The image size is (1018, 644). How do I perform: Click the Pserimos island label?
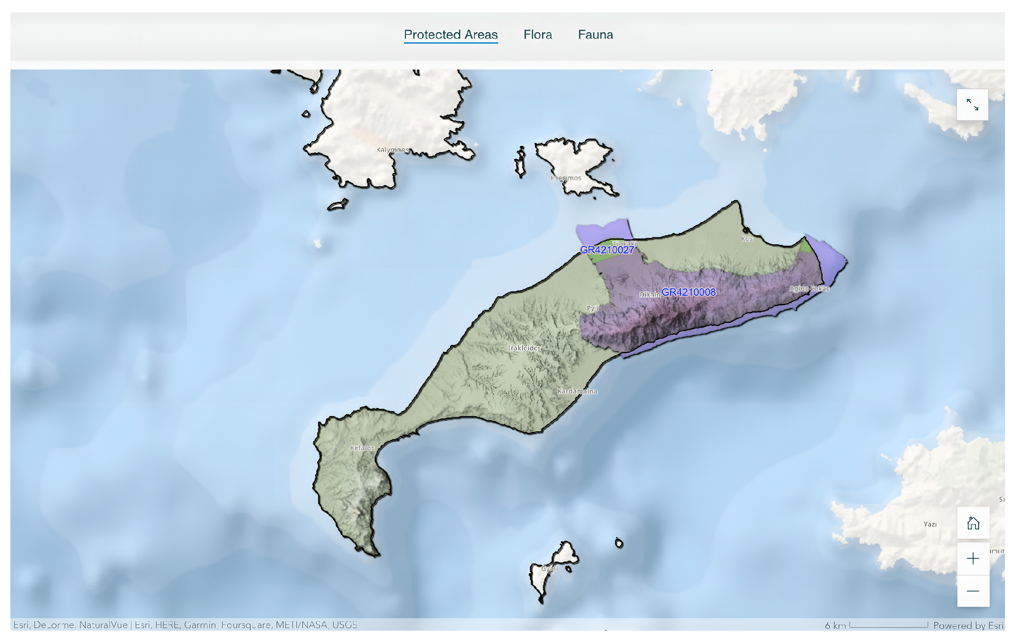[566, 178]
